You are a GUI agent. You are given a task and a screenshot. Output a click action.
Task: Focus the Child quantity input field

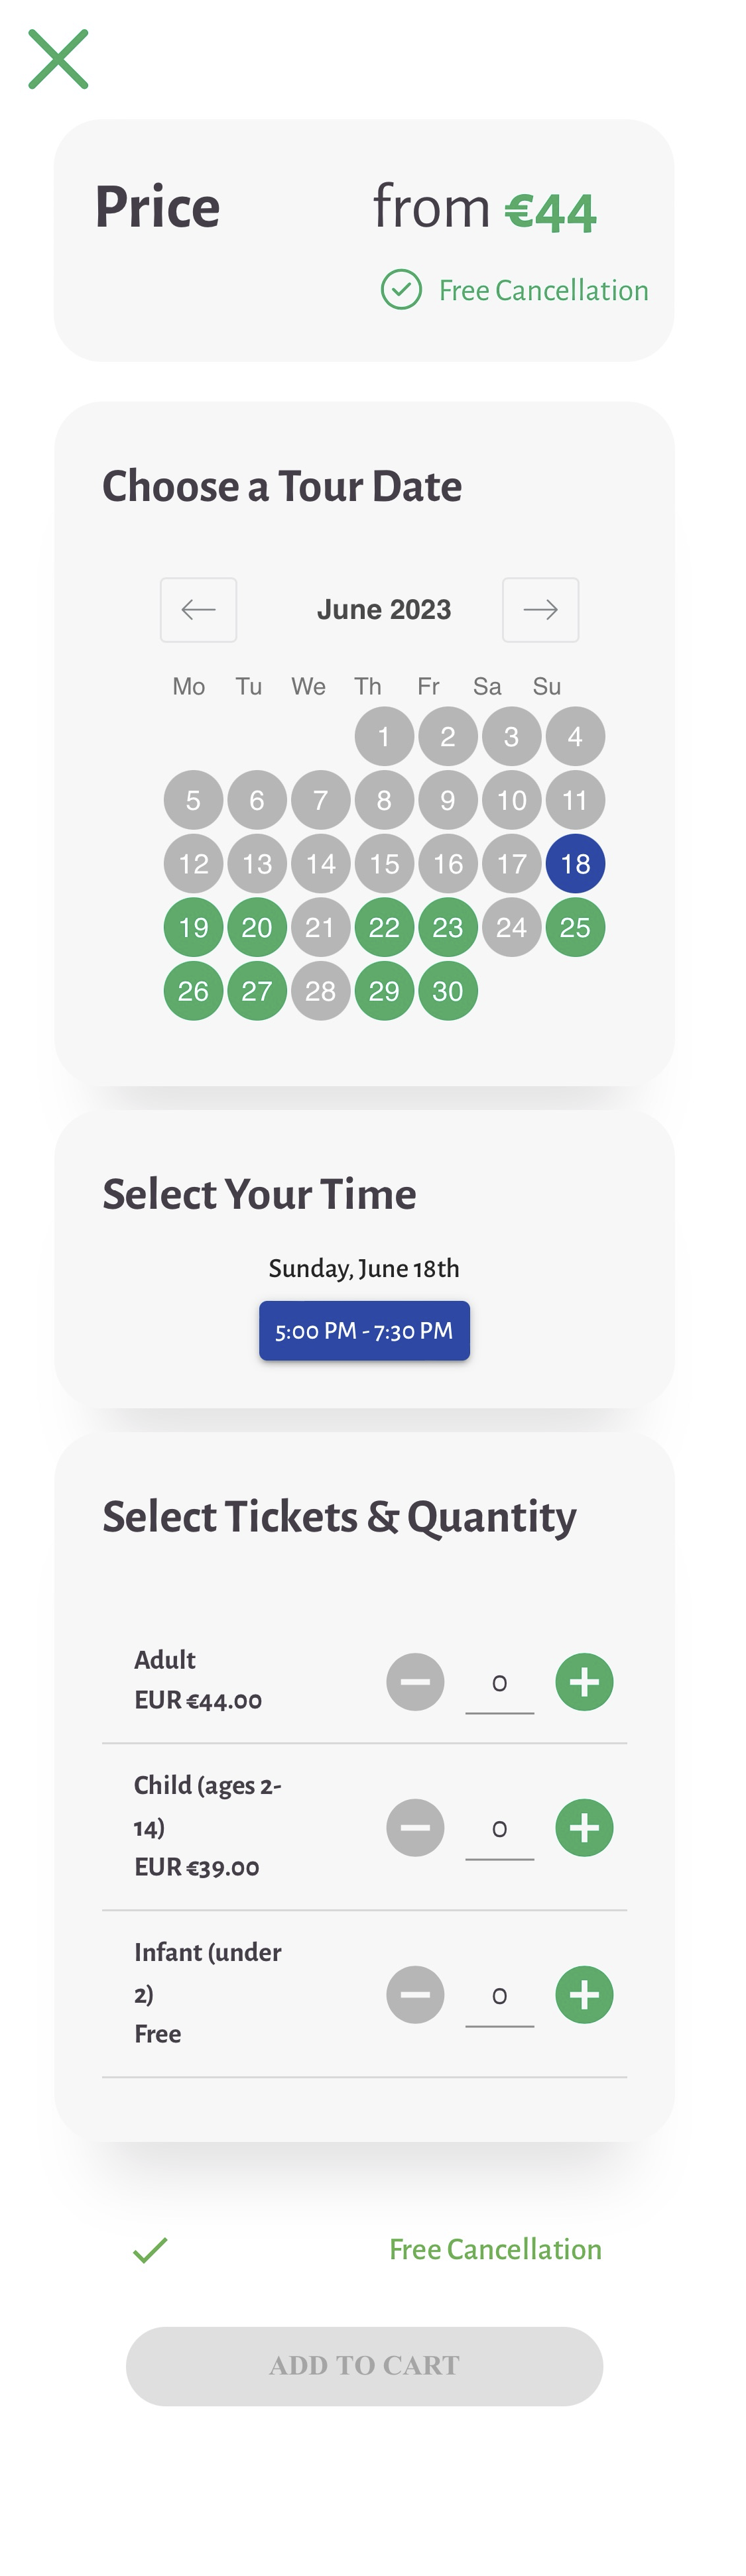coord(499,1830)
